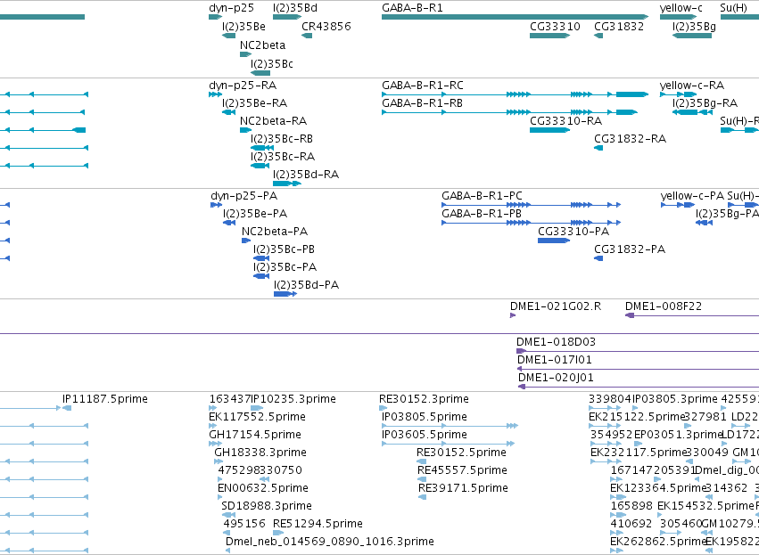Click the EN00632.5prime EST label
This screenshot has height=555, width=759.
tap(263, 489)
